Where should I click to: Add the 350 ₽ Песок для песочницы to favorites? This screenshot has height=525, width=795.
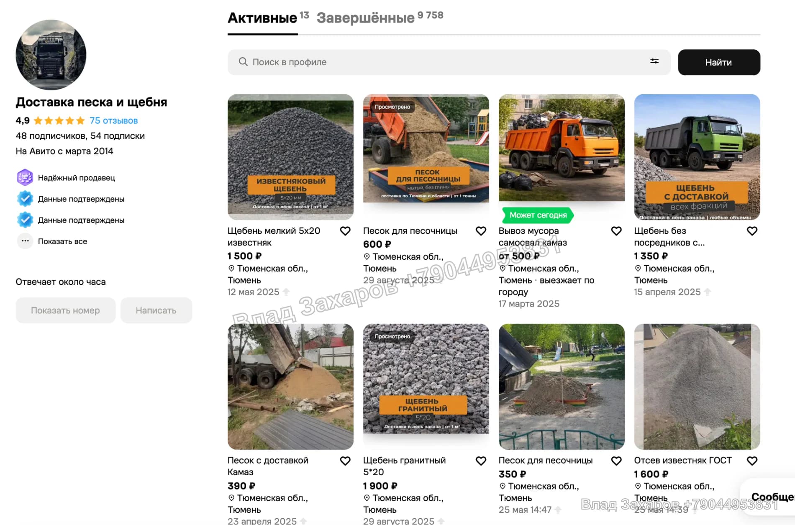(x=616, y=461)
